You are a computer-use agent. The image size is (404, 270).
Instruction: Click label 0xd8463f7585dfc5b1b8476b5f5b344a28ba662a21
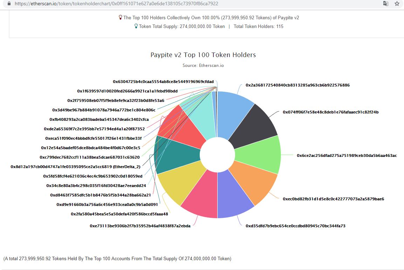(101, 195)
